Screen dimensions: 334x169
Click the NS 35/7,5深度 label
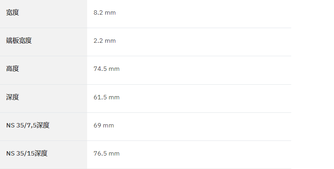(28, 125)
